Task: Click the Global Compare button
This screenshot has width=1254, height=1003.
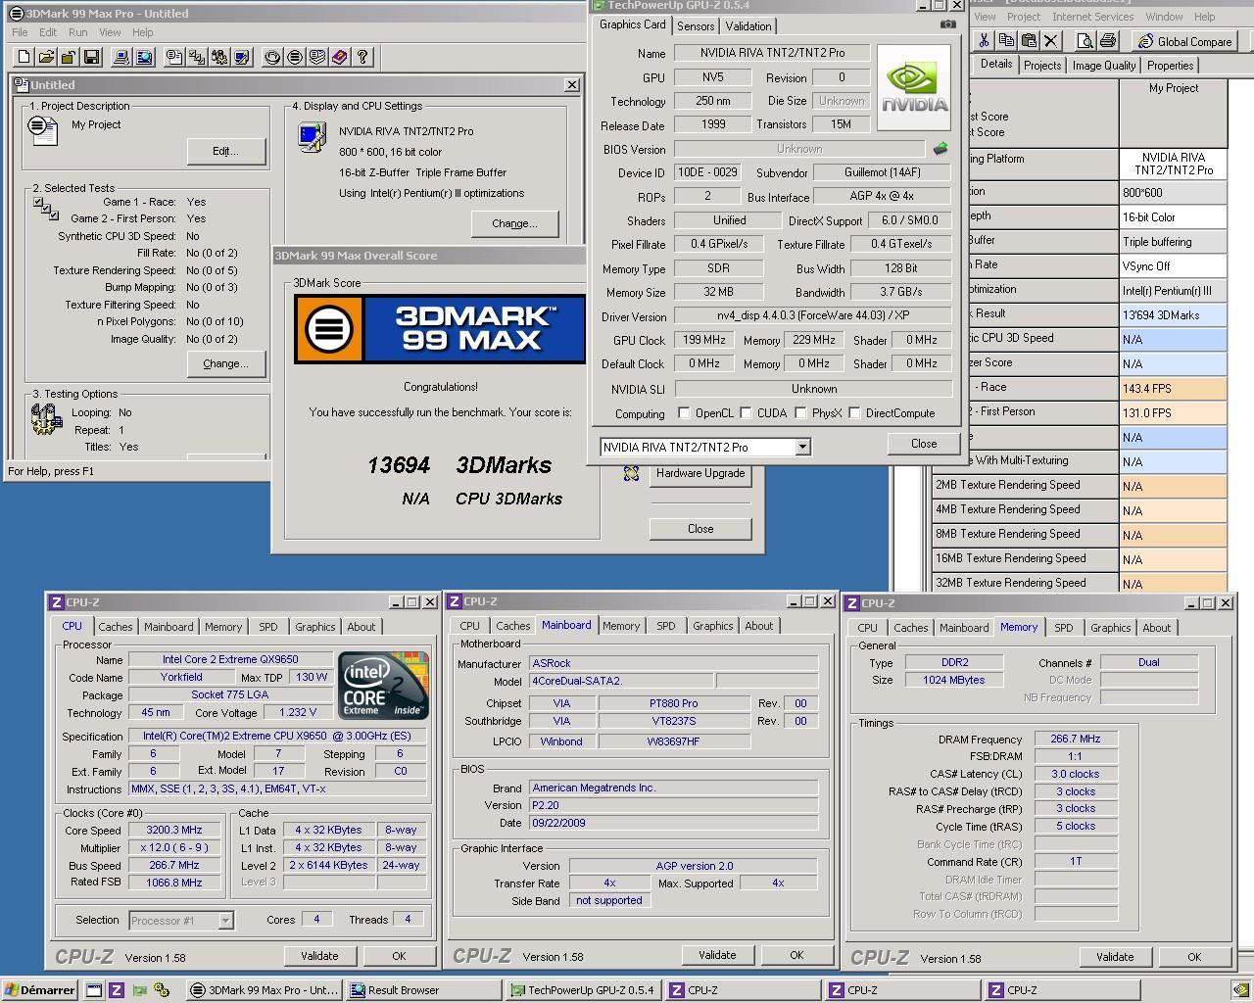Action: [x=1184, y=41]
